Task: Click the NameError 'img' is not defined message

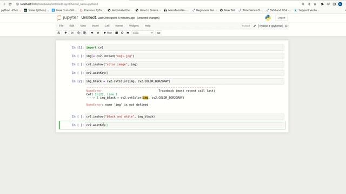Action: click(117, 105)
